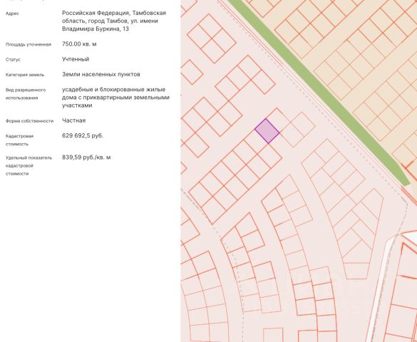417x342 pixels.
Task: Click the Адрес field label
Action: 12,14
